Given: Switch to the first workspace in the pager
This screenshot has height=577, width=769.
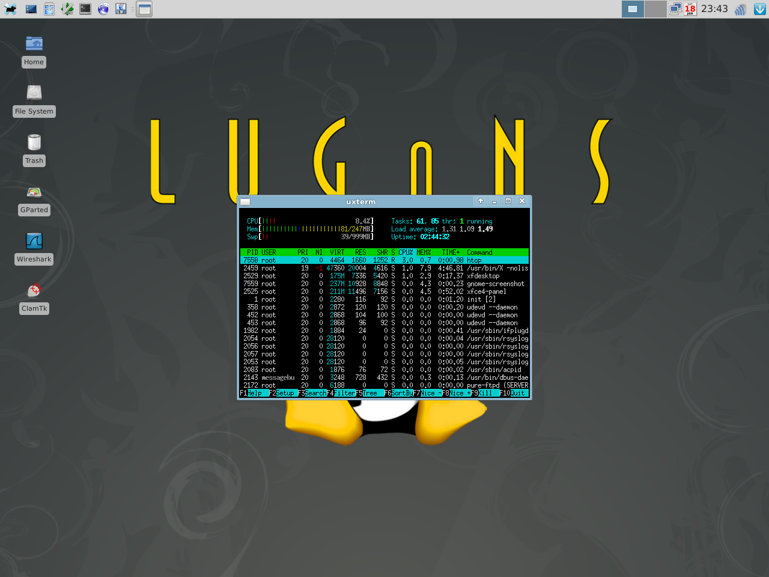Looking at the screenshot, I should pos(633,9).
